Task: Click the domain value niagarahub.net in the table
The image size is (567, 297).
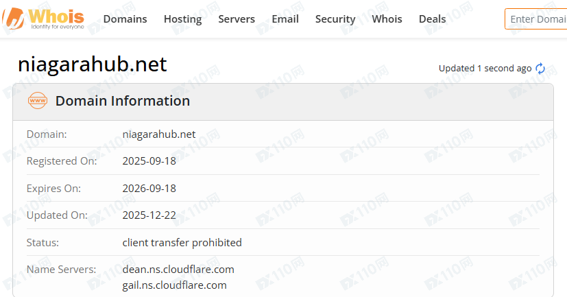Action: pos(159,134)
